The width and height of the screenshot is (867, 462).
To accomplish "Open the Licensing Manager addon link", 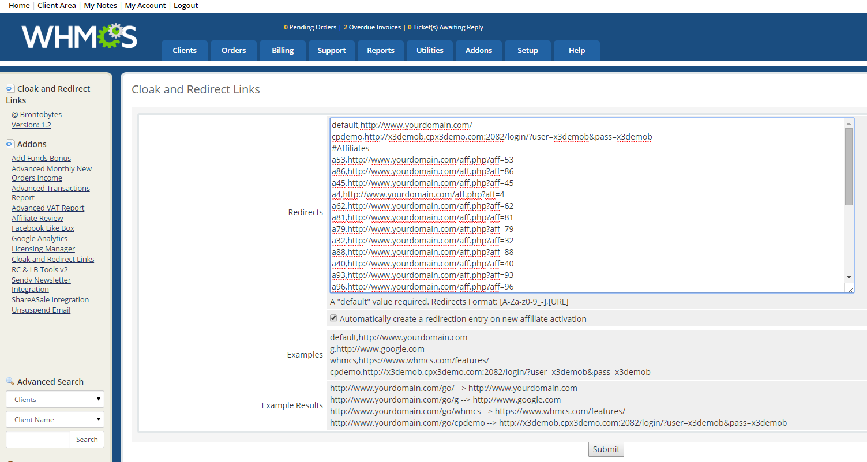I will click(x=43, y=249).
